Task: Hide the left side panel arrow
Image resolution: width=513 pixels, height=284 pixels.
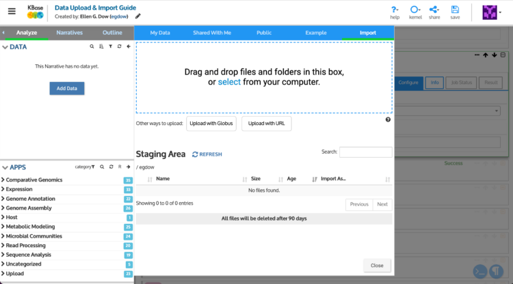Action: click(3, 33)
